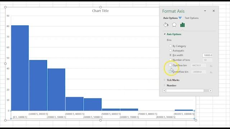
Task: Click the Underflow bin reset icon
Action: (211, 72)
